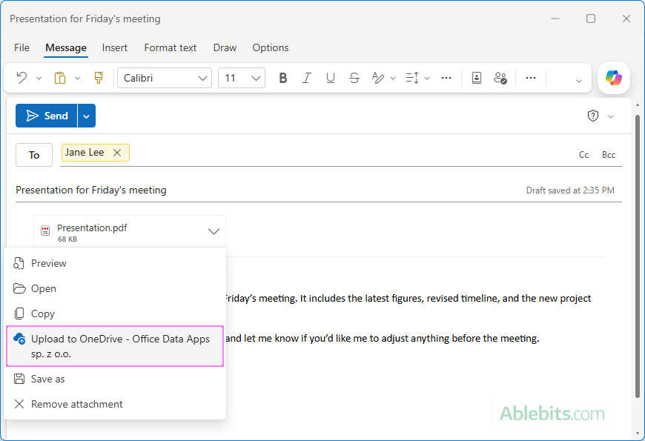Viewport: 645px width, 441px height.
Task: Click the message body text about Friday's meeting
Action: tap(408, 298)
